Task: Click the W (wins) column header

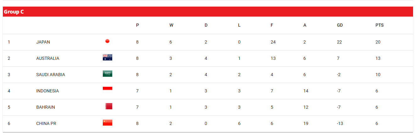Action: 171,25
